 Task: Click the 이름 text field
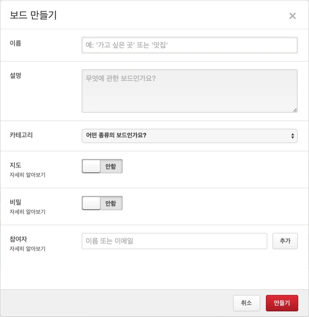pos(189,45)
